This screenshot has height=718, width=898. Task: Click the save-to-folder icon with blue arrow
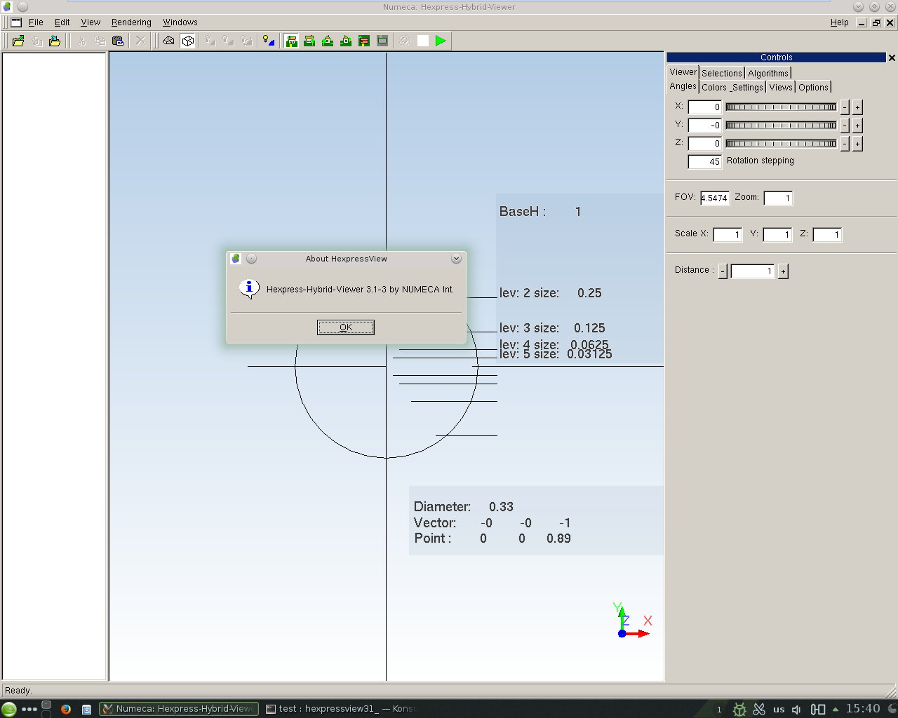pyautogui.click(x=55, y=41)
